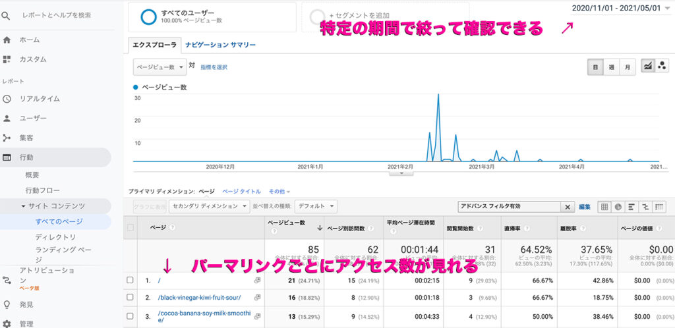Open the ページビュー数 metric dropdown
The height and width of the screenshot is (328, 675).
tap(160, 67)
